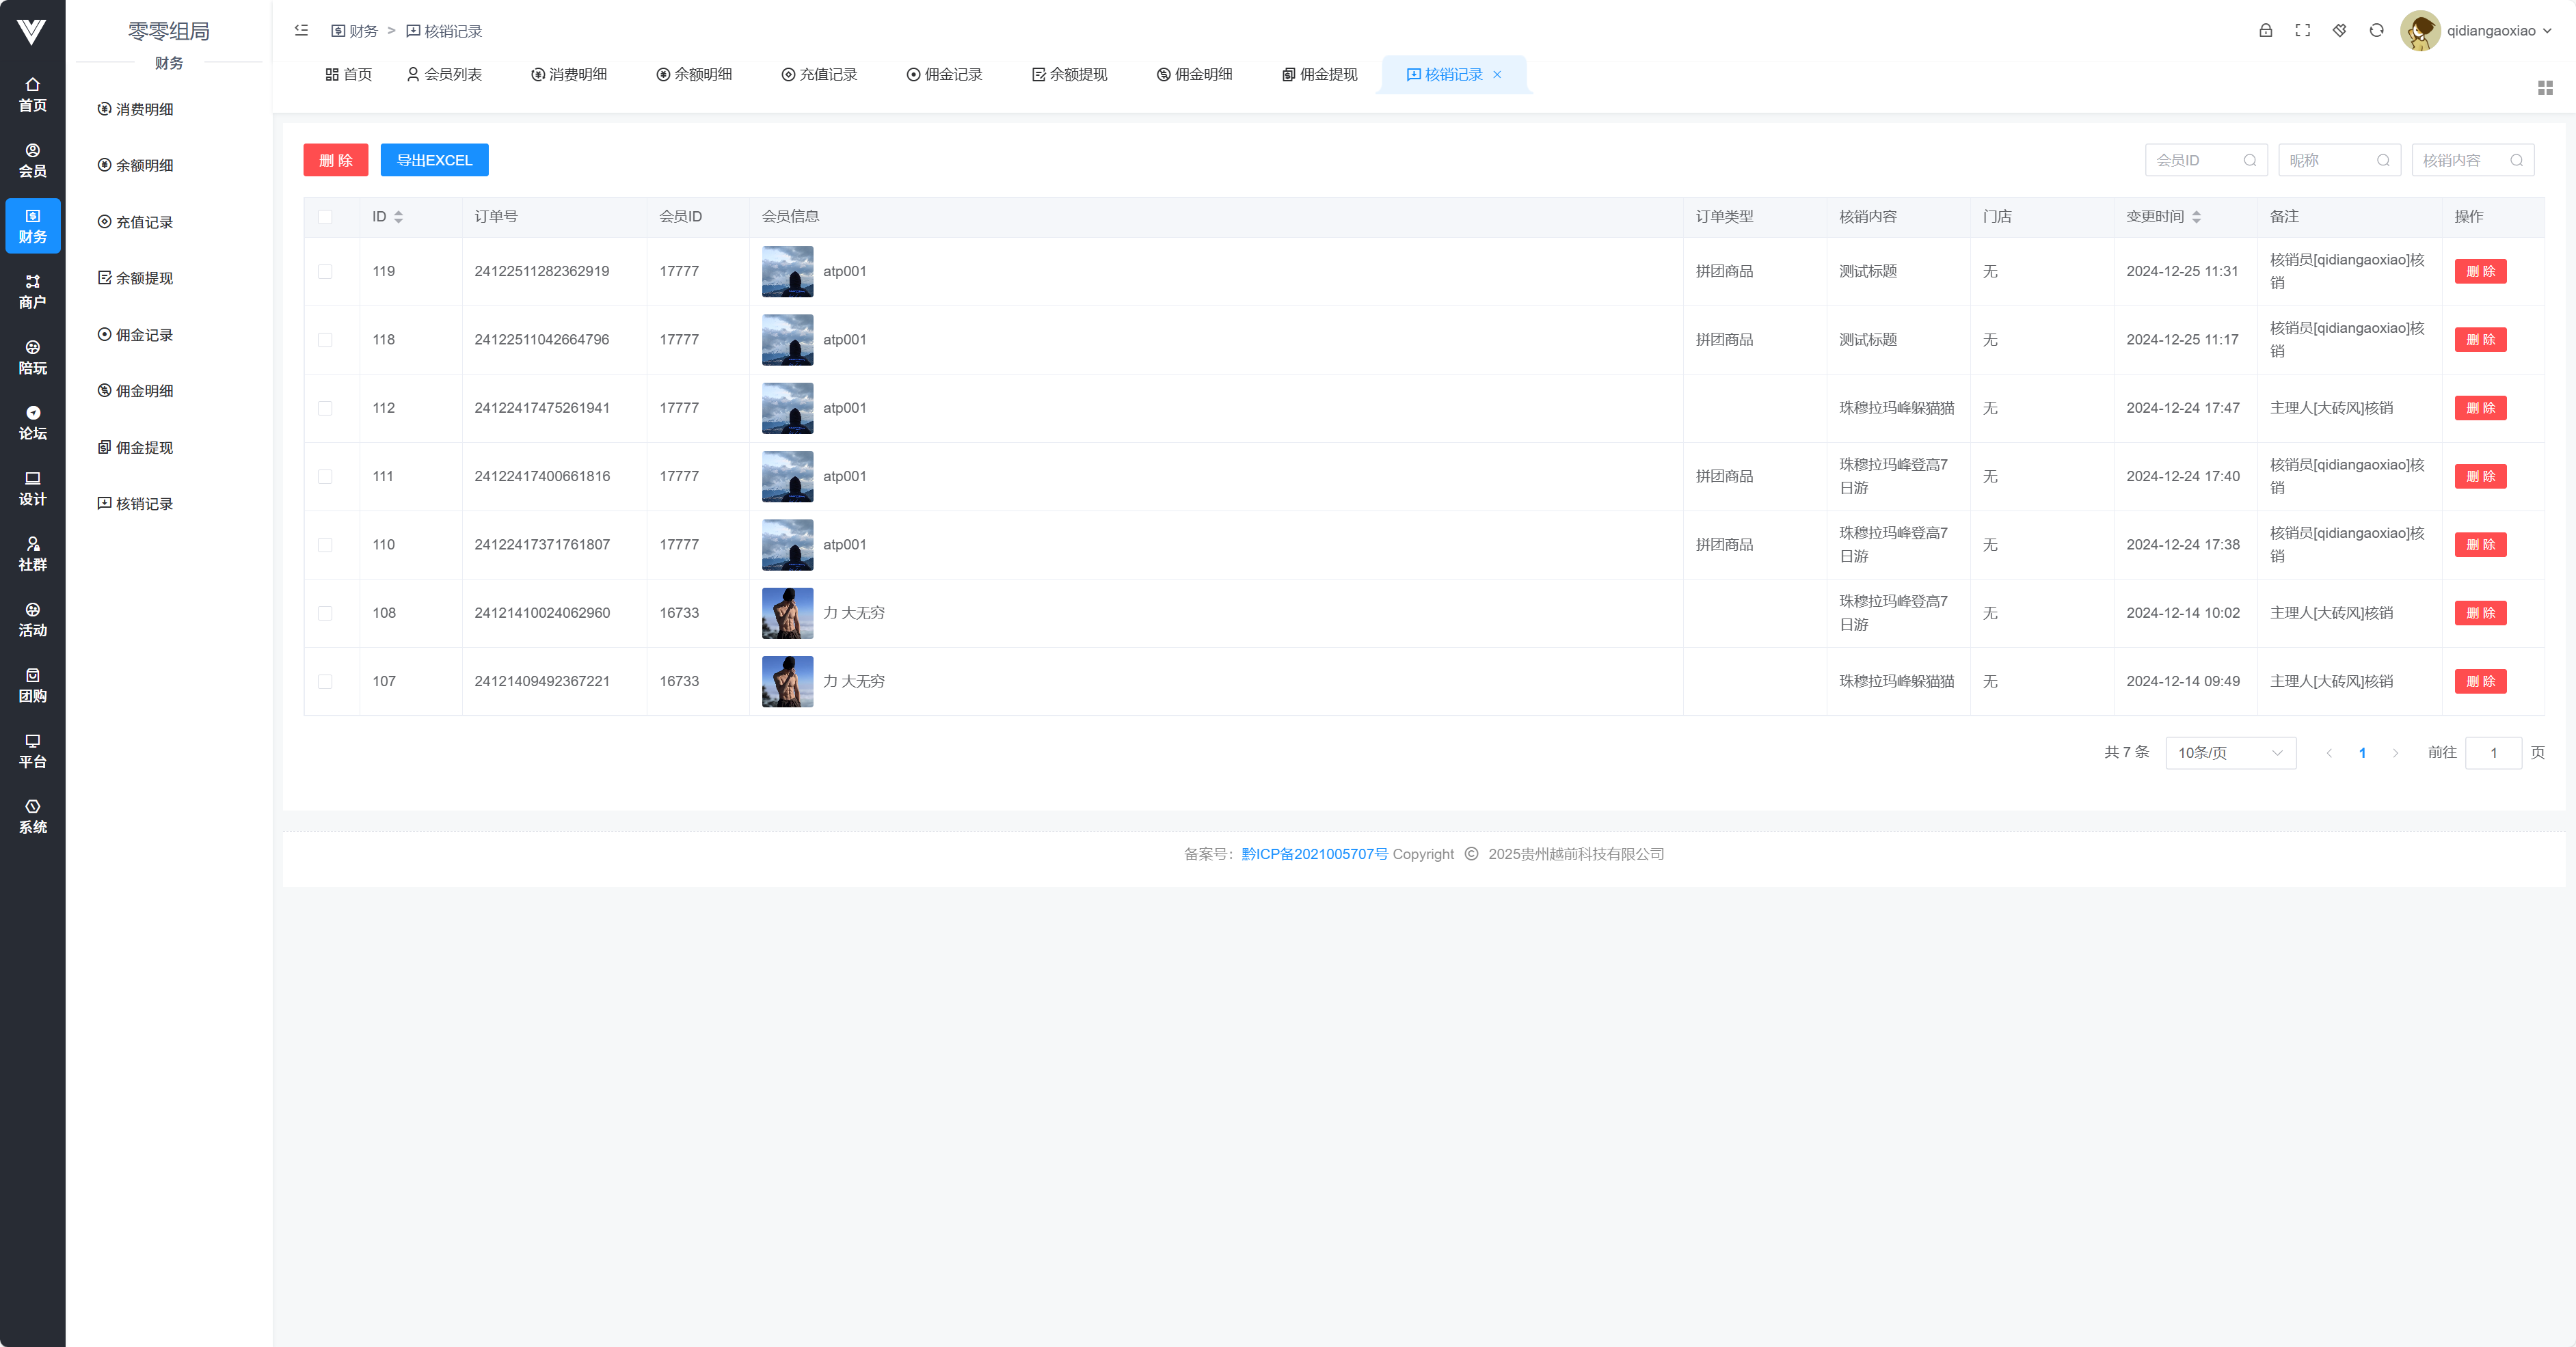
Task: Check the checkbox for row ID 108
Action: pos(325,613)
